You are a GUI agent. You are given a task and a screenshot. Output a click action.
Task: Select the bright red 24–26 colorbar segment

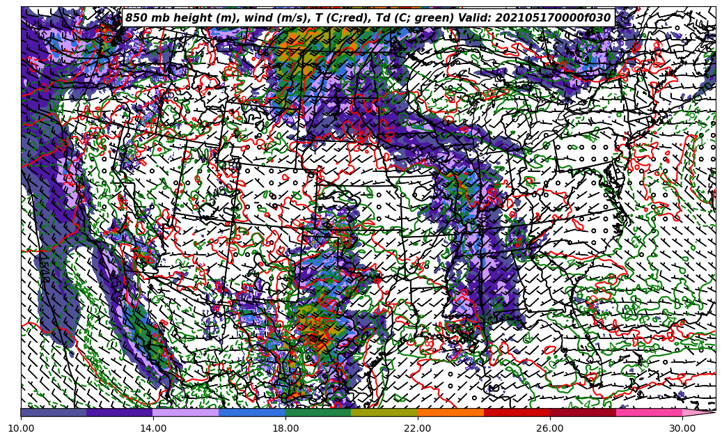click(x=517, y=412)
